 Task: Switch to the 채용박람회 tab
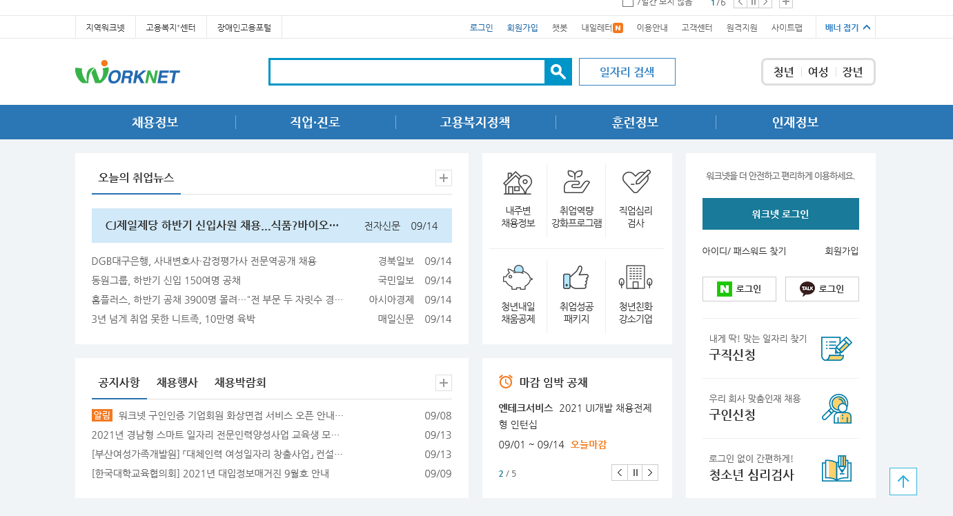(240, 382)
